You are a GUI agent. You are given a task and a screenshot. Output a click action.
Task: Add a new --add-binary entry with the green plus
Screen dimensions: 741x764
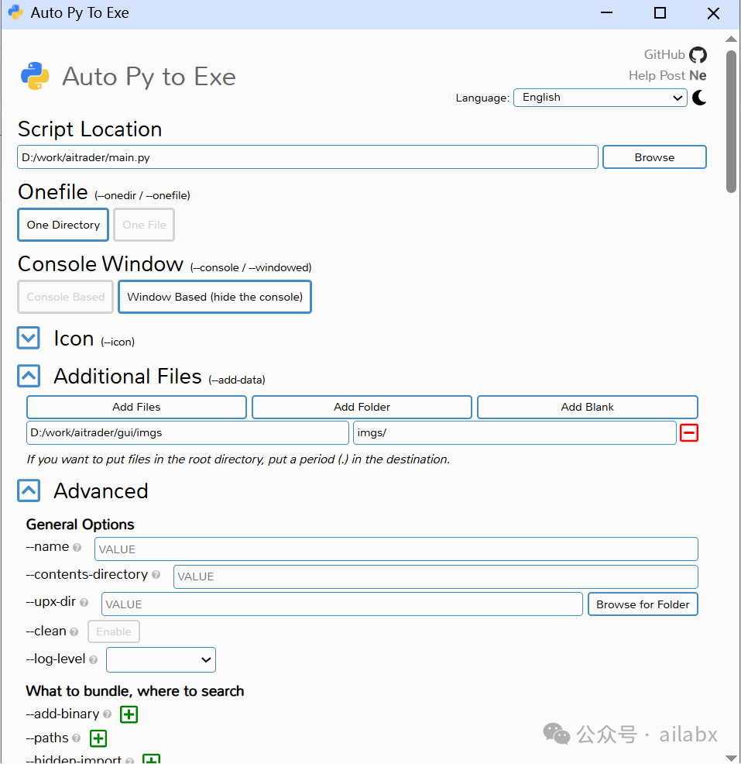click(129, 714)
